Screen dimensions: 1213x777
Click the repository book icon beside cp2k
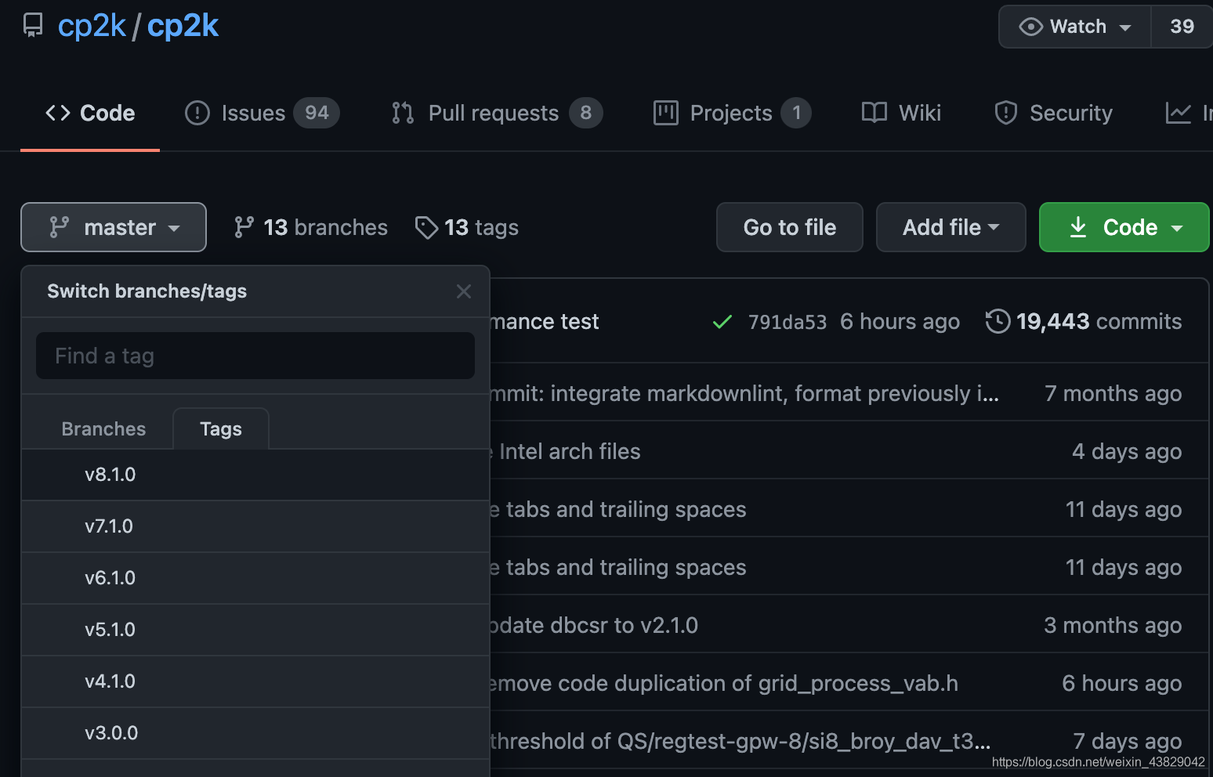click(x=33, y=26)
